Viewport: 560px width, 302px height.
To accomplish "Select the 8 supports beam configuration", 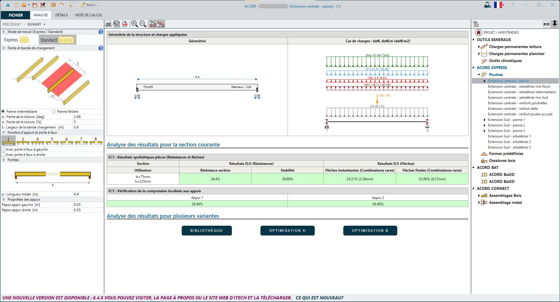I will click(96, 140).
